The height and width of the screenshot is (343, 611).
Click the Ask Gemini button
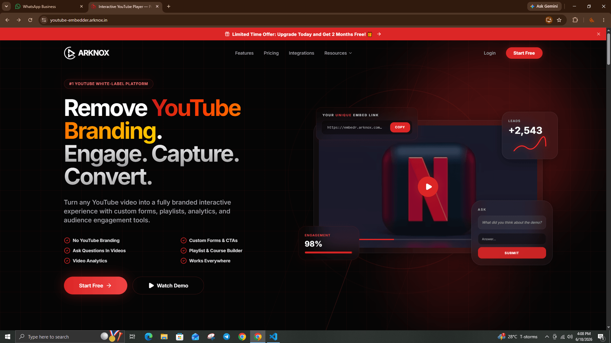coord(544,6)
